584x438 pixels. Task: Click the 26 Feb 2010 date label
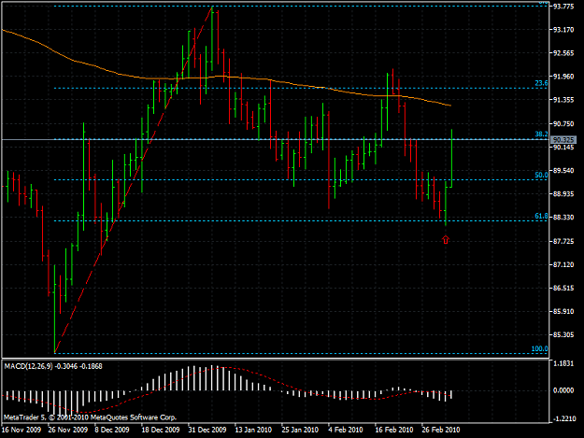[x=441, y=430]
